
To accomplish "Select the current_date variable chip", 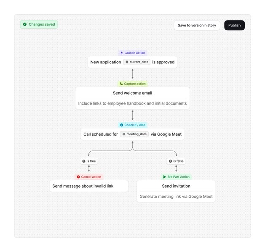I will pyautogui.click(x=137, y=62).
